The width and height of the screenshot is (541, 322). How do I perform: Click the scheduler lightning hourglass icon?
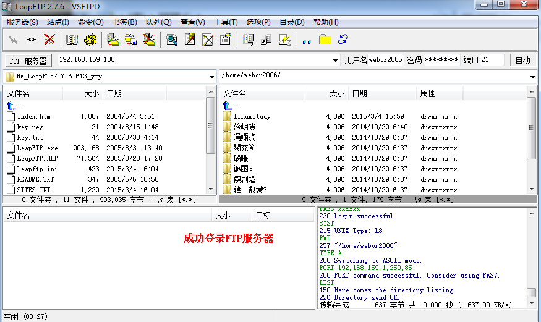click(284, 40)
